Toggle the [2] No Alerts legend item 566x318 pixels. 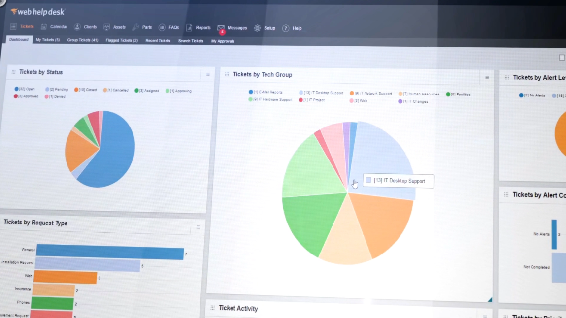pyautogui.click(x=532, y=95)
